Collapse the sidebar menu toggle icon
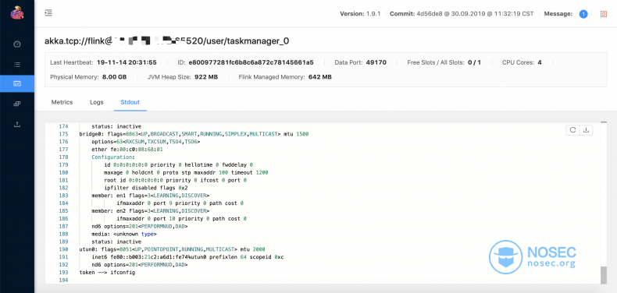Screen dimensions: 617x293 click(x=48, y=13)
